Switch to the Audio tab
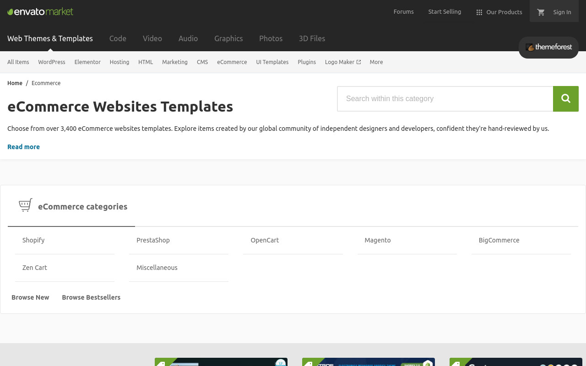Viewport: 586px width, 366px height. pyautogui.click(x=188, y=38)
